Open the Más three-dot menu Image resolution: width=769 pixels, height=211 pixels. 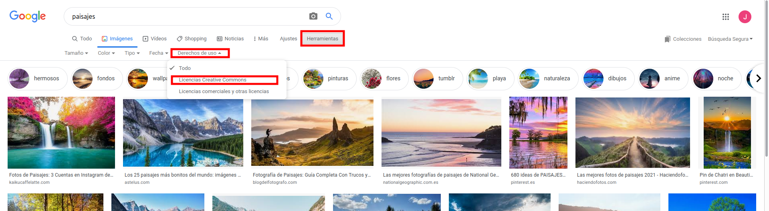click(260, 39)
